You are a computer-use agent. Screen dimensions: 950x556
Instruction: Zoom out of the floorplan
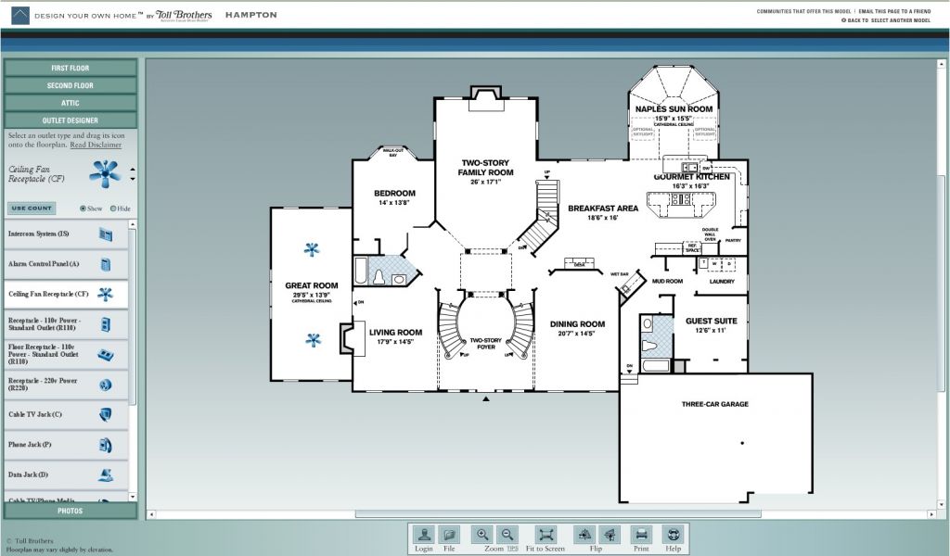pos(507,535)
